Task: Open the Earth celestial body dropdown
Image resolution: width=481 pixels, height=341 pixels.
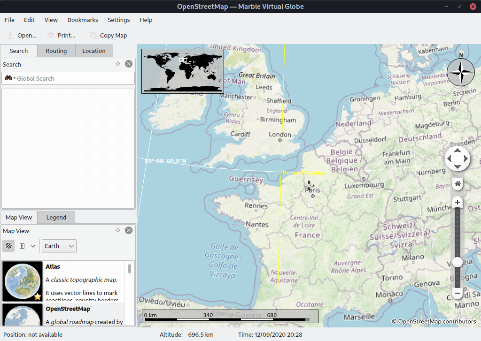Action: point(59,246)
